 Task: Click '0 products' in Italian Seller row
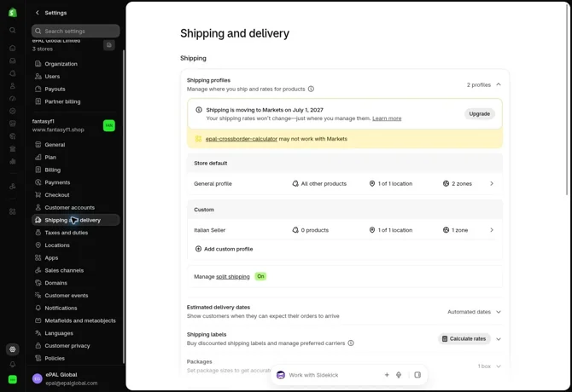pos(311,230)
